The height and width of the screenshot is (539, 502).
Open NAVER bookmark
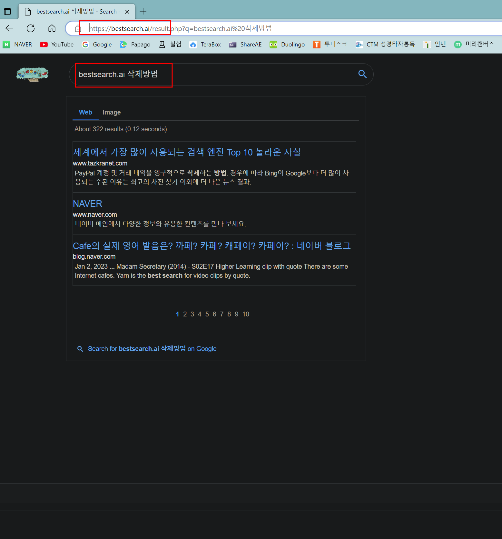pyautogui.click(x=17, y=45)
